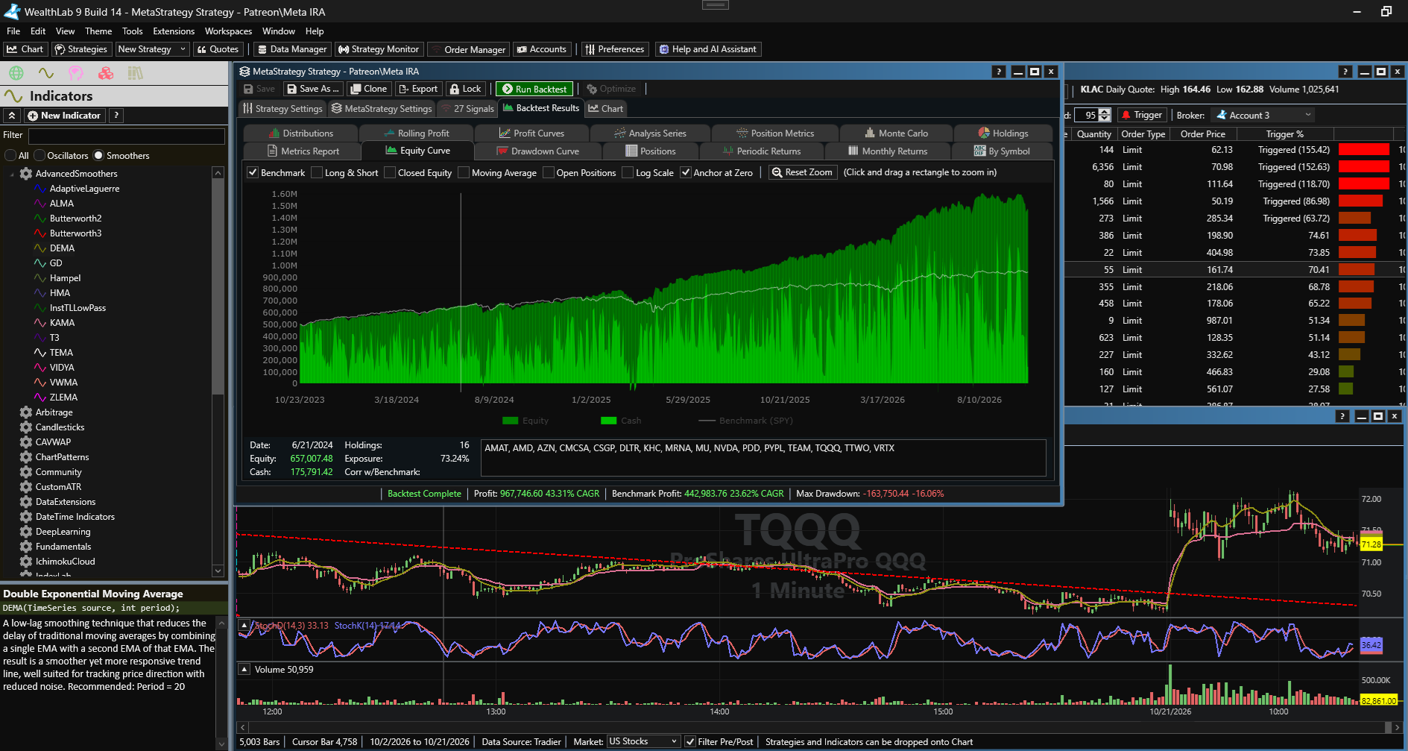Open the Broker Account 3 dropdown
Image resolution: width=1408 pixels, height=751 pixels.
1264,116
